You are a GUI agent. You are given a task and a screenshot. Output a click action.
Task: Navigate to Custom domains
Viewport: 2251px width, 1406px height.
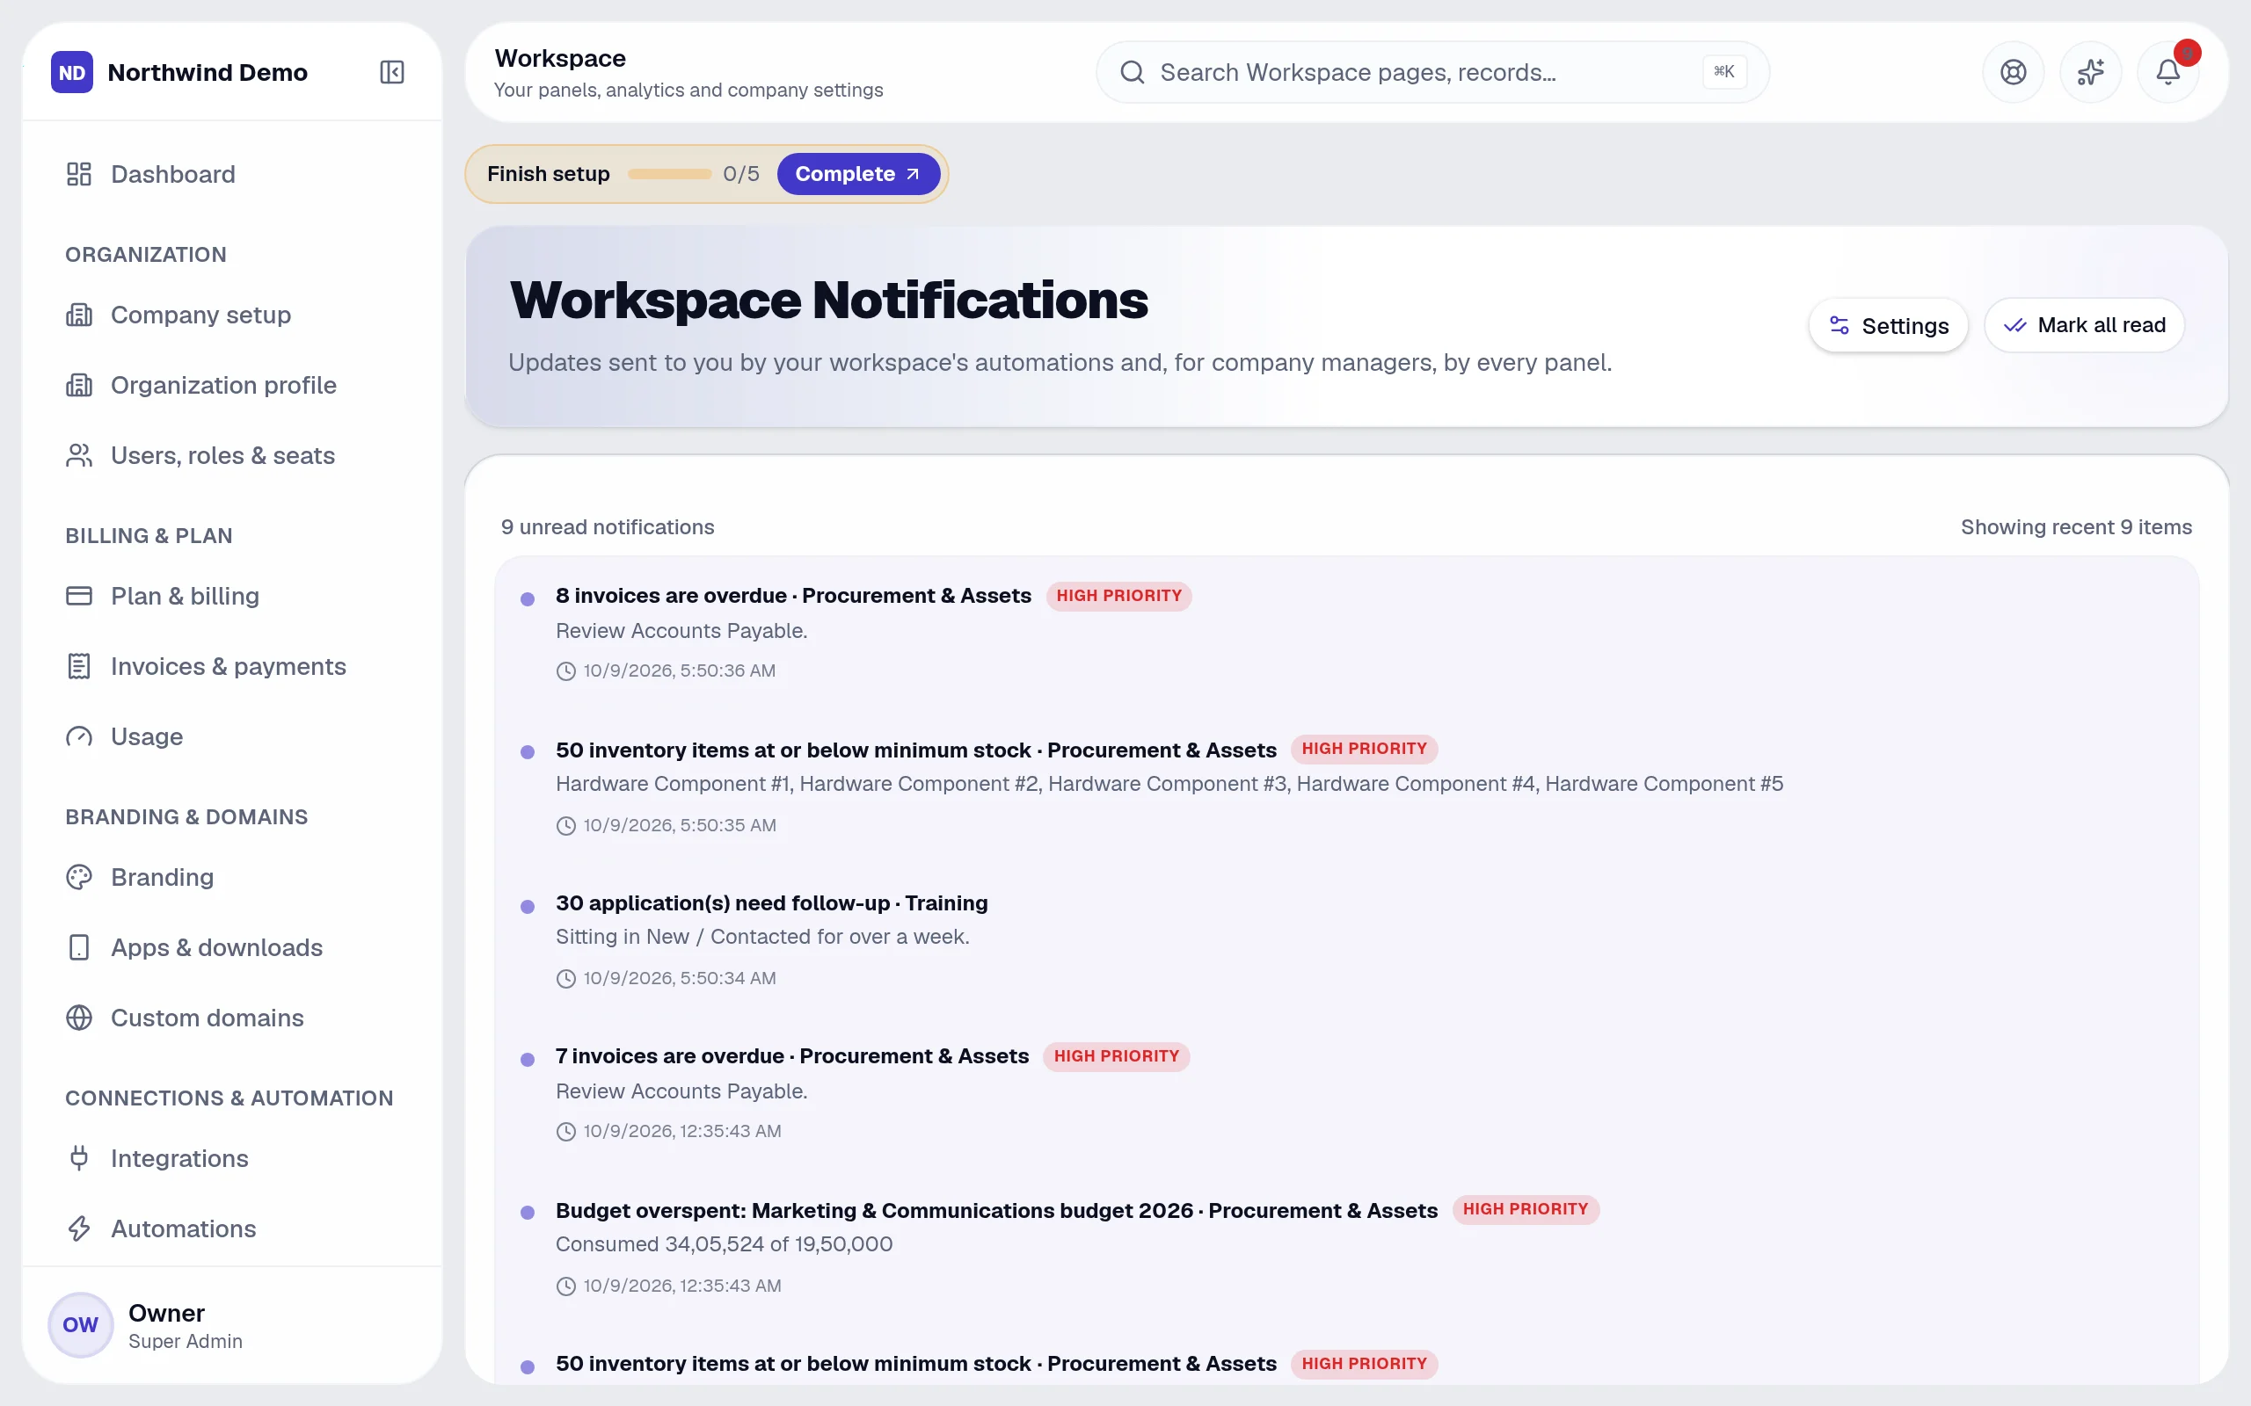pyautogui.click(x=231, y=1018)
